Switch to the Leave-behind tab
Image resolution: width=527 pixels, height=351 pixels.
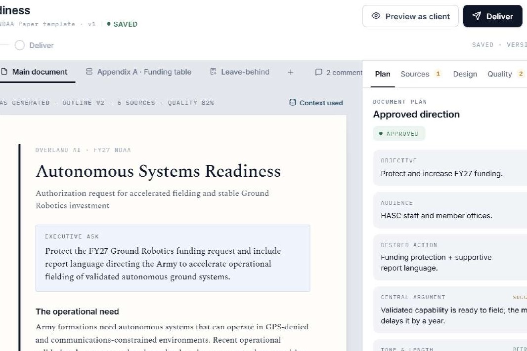[240, 72]
